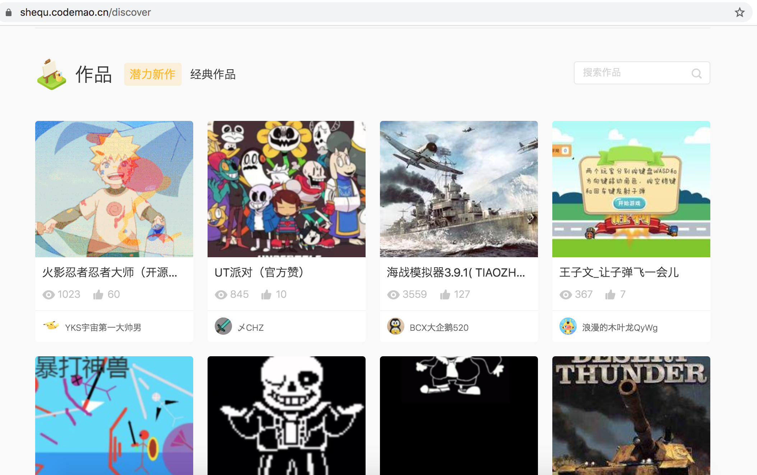Click the thumbs-up icon beside 7
Viewport: 757px width, 475px height.
coord(610,295)
